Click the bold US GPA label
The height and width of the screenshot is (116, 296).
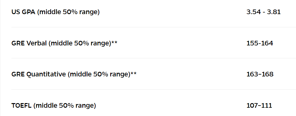(x=23, y=12)
